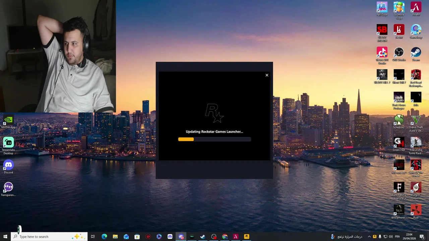This screenshot has height=241, width=429.
Task: Click the launcher update progress bar
Action: pyautogui.click(x=214, y=139)
